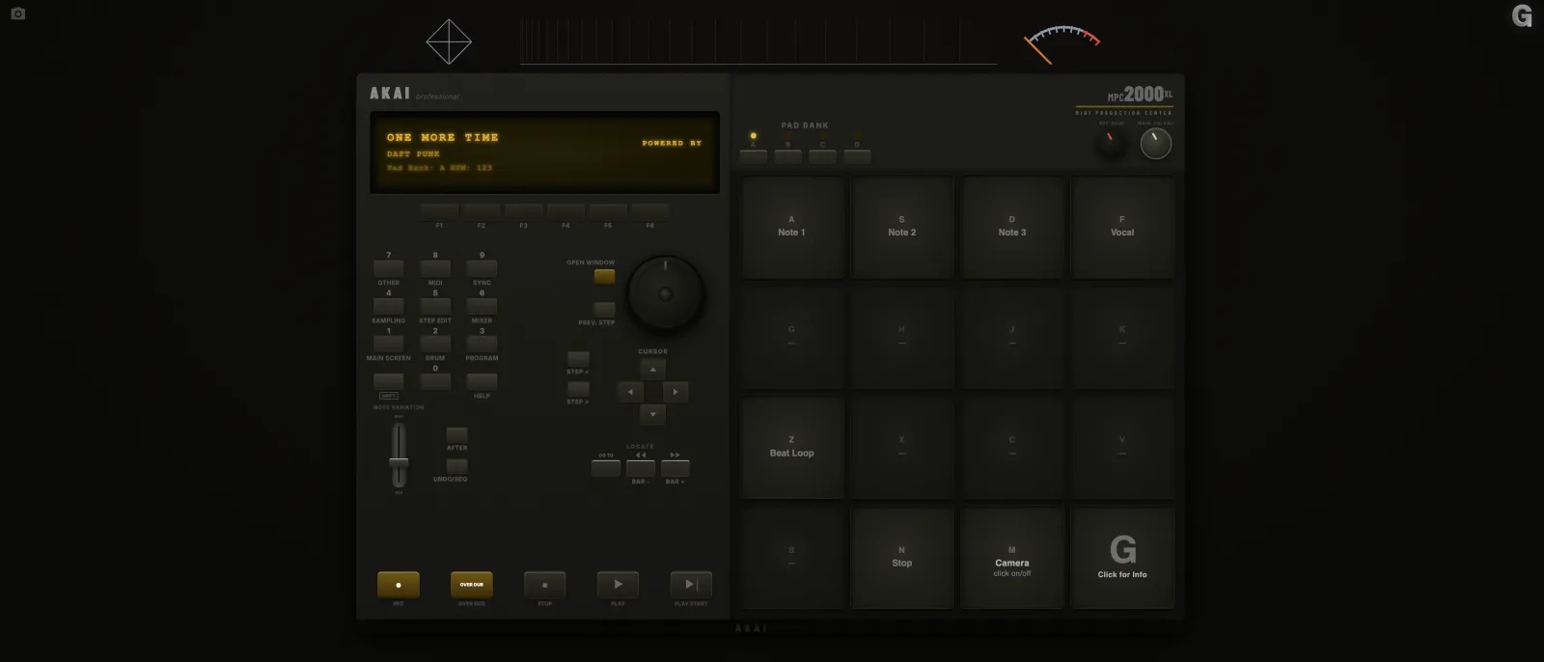This screenshot has width=1544, height=662.
Task: Click numeric key 9 (Sync)
Action: (x=482, y=268)
